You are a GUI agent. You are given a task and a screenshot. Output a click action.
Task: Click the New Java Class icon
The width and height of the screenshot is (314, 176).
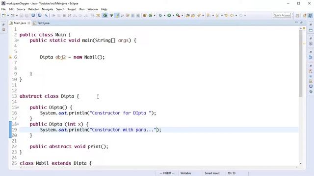[151, 15]
